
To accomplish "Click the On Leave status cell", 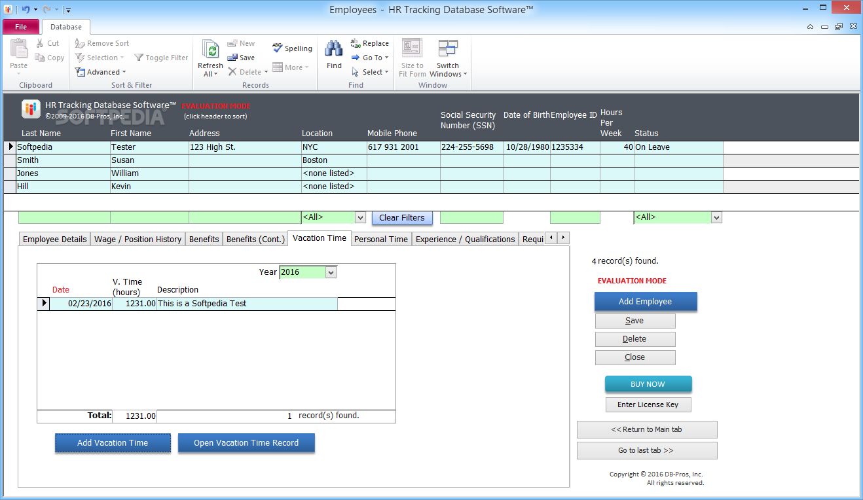I will 678,147.
